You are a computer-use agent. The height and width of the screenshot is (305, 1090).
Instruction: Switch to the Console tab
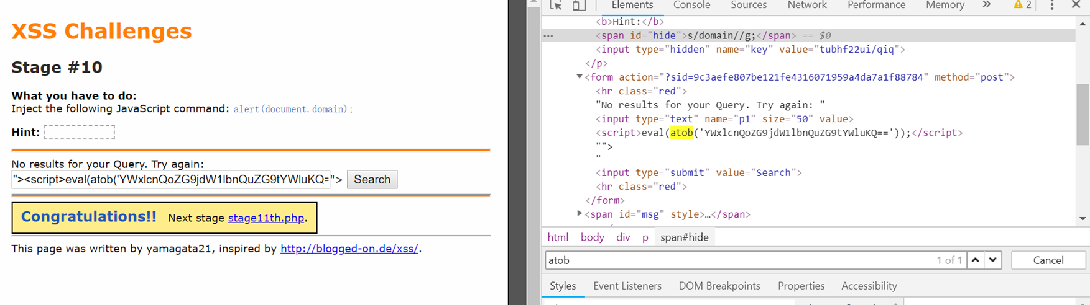(691, 5)
